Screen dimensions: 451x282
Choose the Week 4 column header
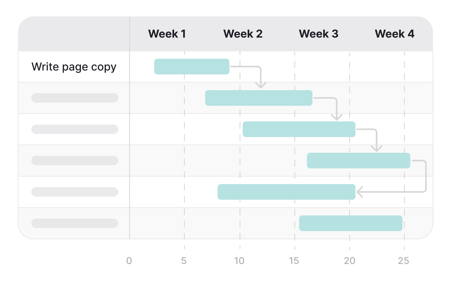click(x=394, y=34)
